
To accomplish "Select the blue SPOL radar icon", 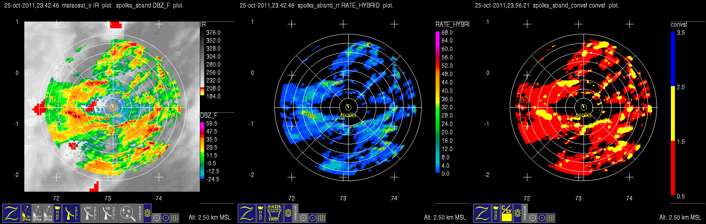I will [71, 213].
